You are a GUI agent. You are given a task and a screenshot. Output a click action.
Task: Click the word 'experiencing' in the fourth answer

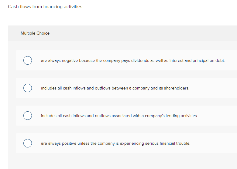(x=132, y=144)
